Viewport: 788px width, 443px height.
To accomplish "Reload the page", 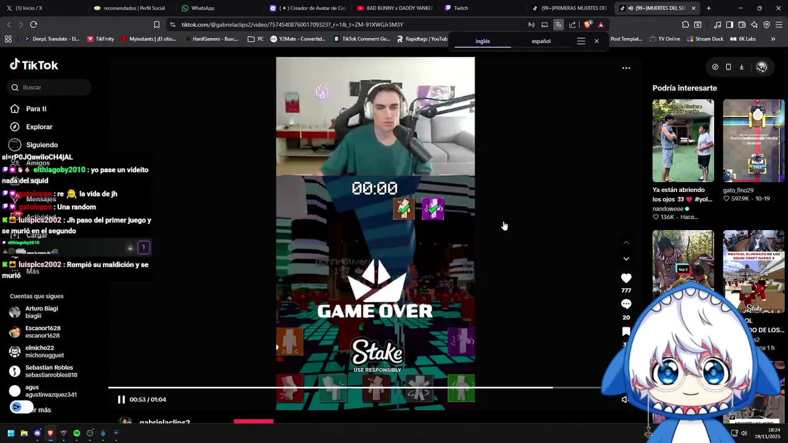I will click(x=33, y=25).
